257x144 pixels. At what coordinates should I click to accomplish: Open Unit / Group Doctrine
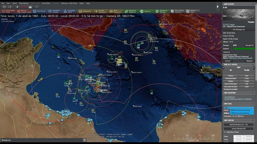[177, 11]
